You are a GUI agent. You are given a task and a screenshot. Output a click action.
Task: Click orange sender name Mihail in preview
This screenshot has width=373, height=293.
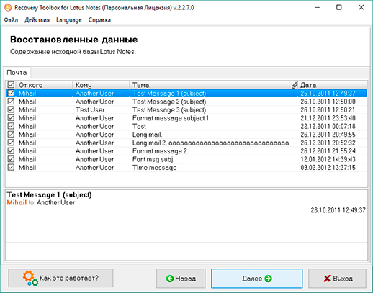point(17,202)
